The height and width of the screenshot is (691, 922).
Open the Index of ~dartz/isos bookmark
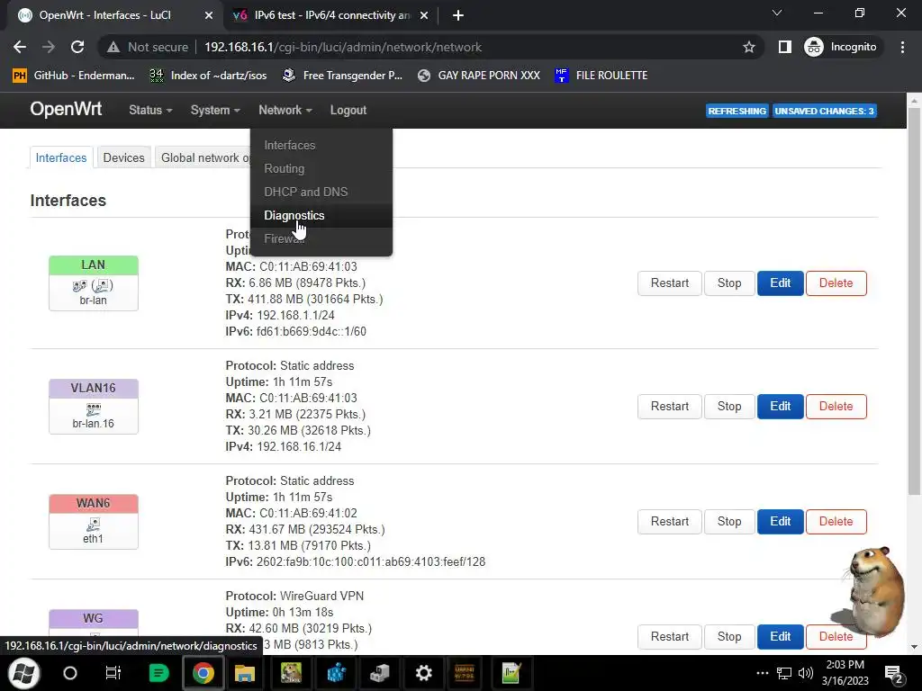(208, 76)
